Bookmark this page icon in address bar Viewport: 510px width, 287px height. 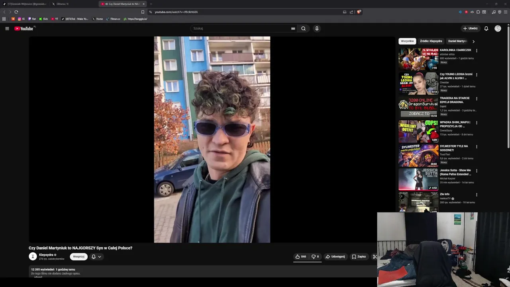[143, 12]
